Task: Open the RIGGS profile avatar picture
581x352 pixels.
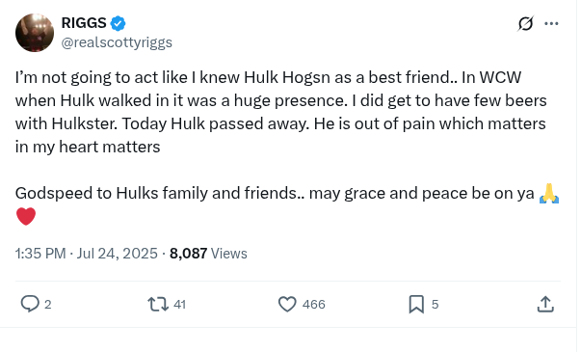Action: [x=35, y=33]
